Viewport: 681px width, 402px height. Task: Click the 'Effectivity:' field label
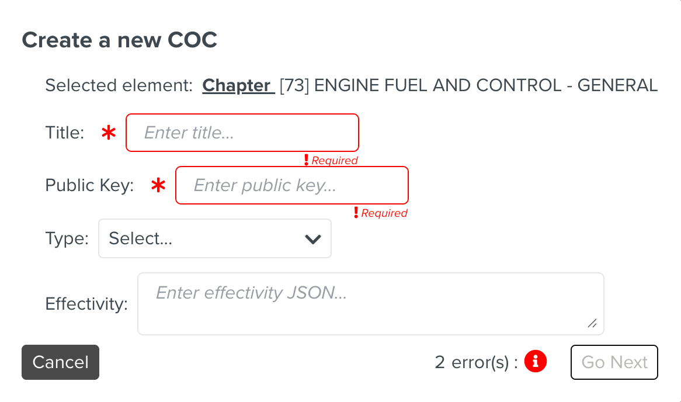click(86, 304)
